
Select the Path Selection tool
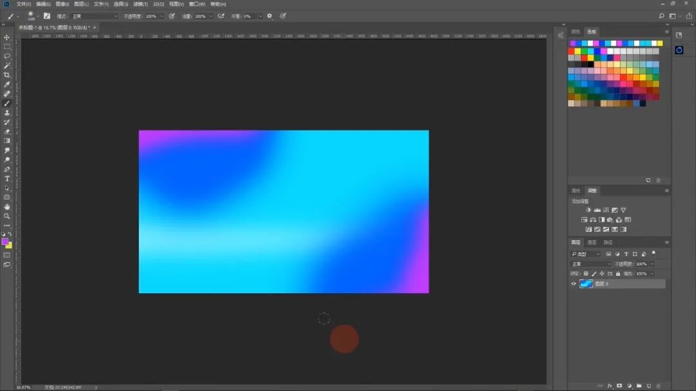(x=6, y=188)
